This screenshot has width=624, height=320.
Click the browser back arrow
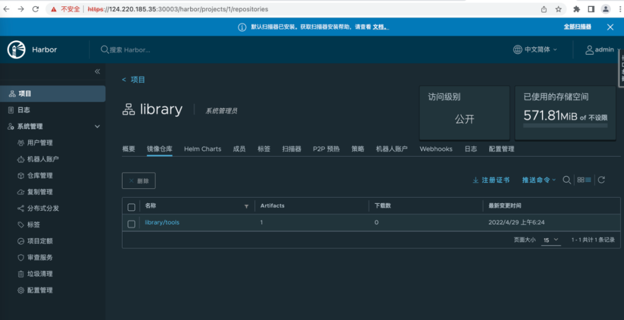tap(6, 9)
